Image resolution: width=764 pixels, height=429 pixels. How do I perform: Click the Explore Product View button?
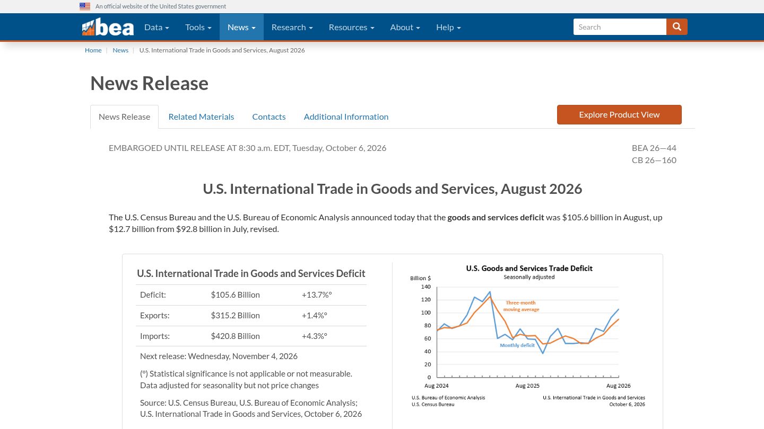click(619, 114)
